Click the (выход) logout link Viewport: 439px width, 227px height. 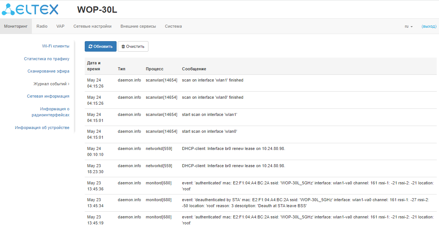pos(429,27)
